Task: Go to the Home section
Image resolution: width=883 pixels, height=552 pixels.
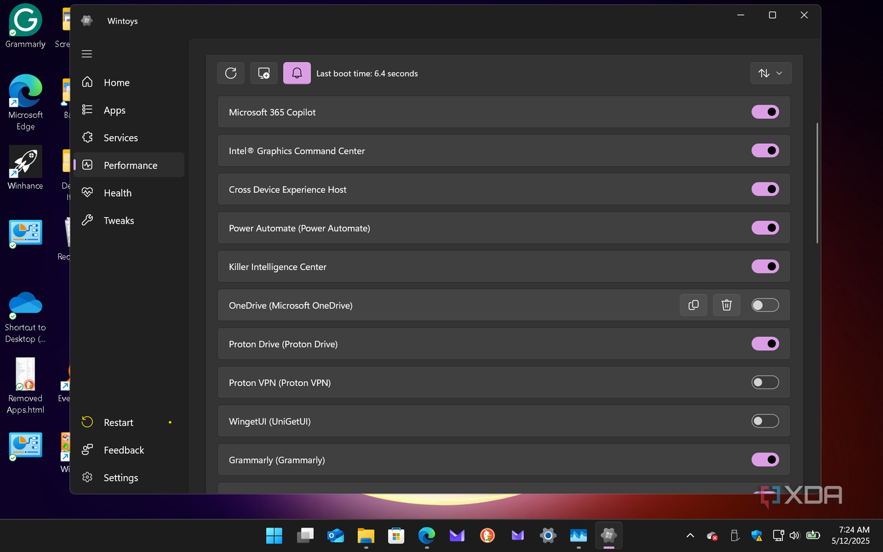Action: 129,82
